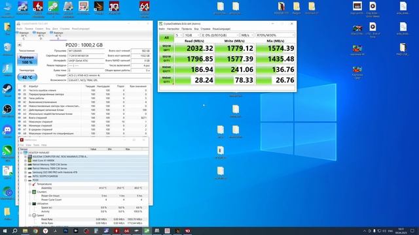419x235 pixels.
Task: Open Yandex Browser from the taskbar
Action: (45, 230)
